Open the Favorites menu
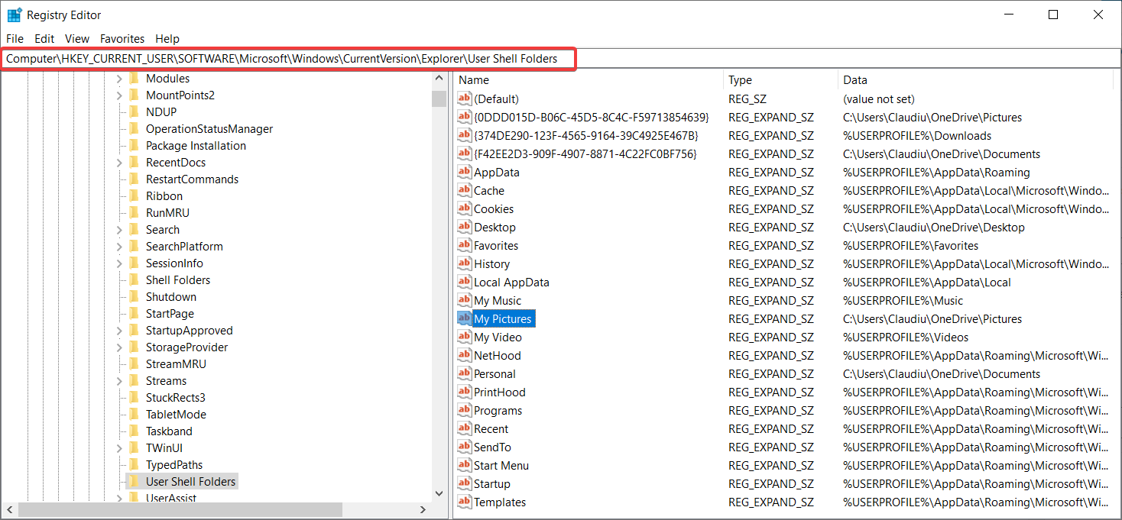The width and height of the screenshot is (1122, 520). [122, 38]
